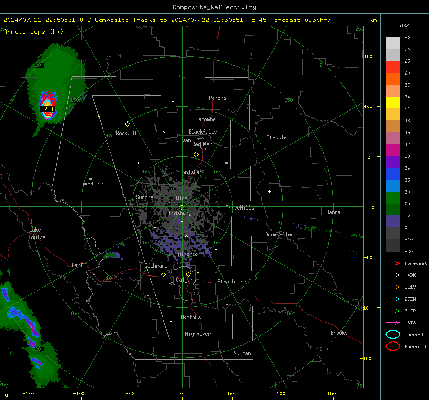Click the ThreeHills city label
Viewport: 429px width, 400px height.
(x=240, y=208)
